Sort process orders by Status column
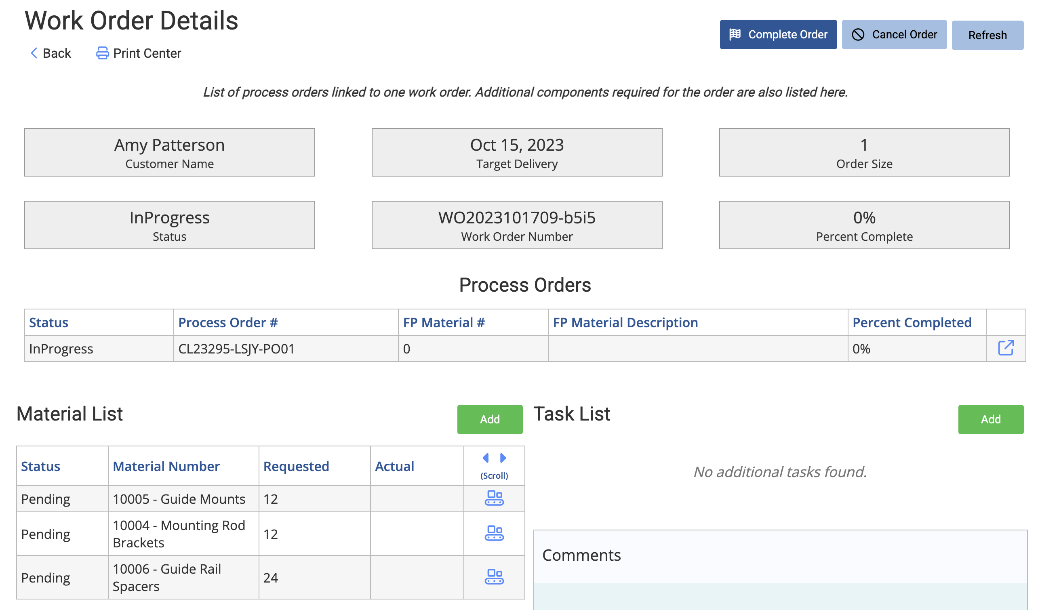Image resolution: width=1040 pixels, height=610 pixels. [49, 322]
